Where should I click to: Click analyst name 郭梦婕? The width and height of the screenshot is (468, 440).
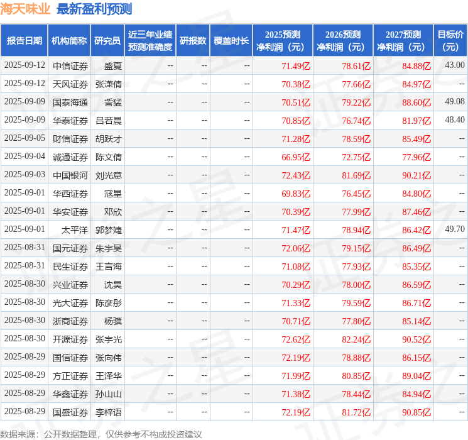(109, 230)
